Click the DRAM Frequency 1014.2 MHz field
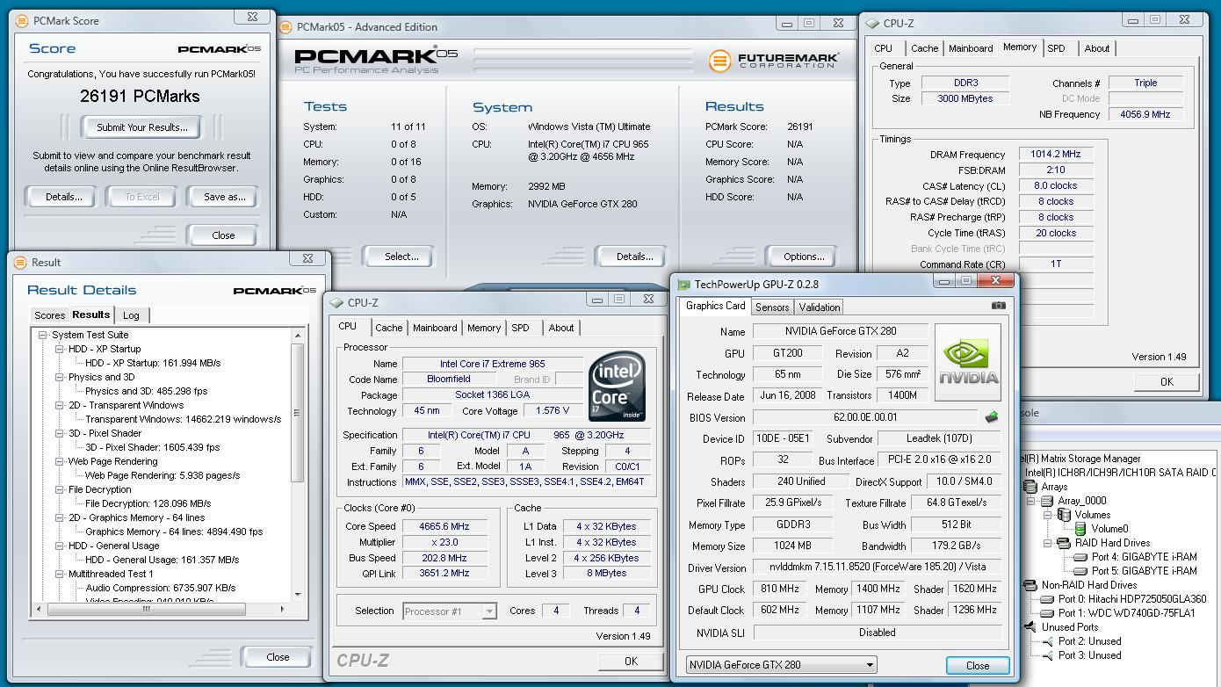 pyautogui.click(x=1055, y=154)
